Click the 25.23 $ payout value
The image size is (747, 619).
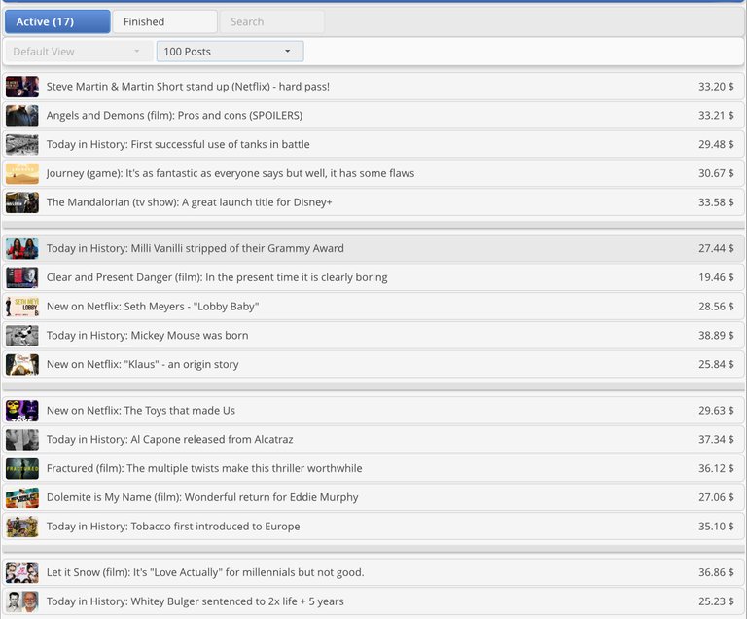[716, 601]
